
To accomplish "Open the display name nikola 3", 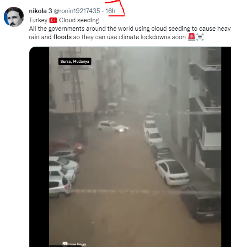I will [x=41, y=11].
